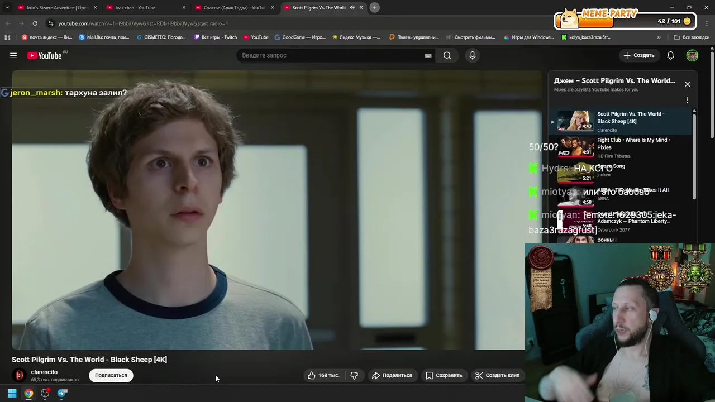The width and height of the screenshot is (715, 402).
Task: Open the on-screen keyboard in the search box
Action: (x=428, y=55)
